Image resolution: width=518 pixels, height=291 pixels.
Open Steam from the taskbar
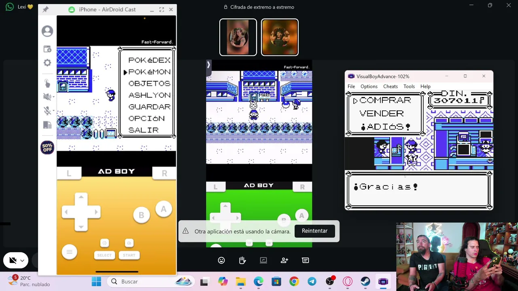tap(365, 281)
